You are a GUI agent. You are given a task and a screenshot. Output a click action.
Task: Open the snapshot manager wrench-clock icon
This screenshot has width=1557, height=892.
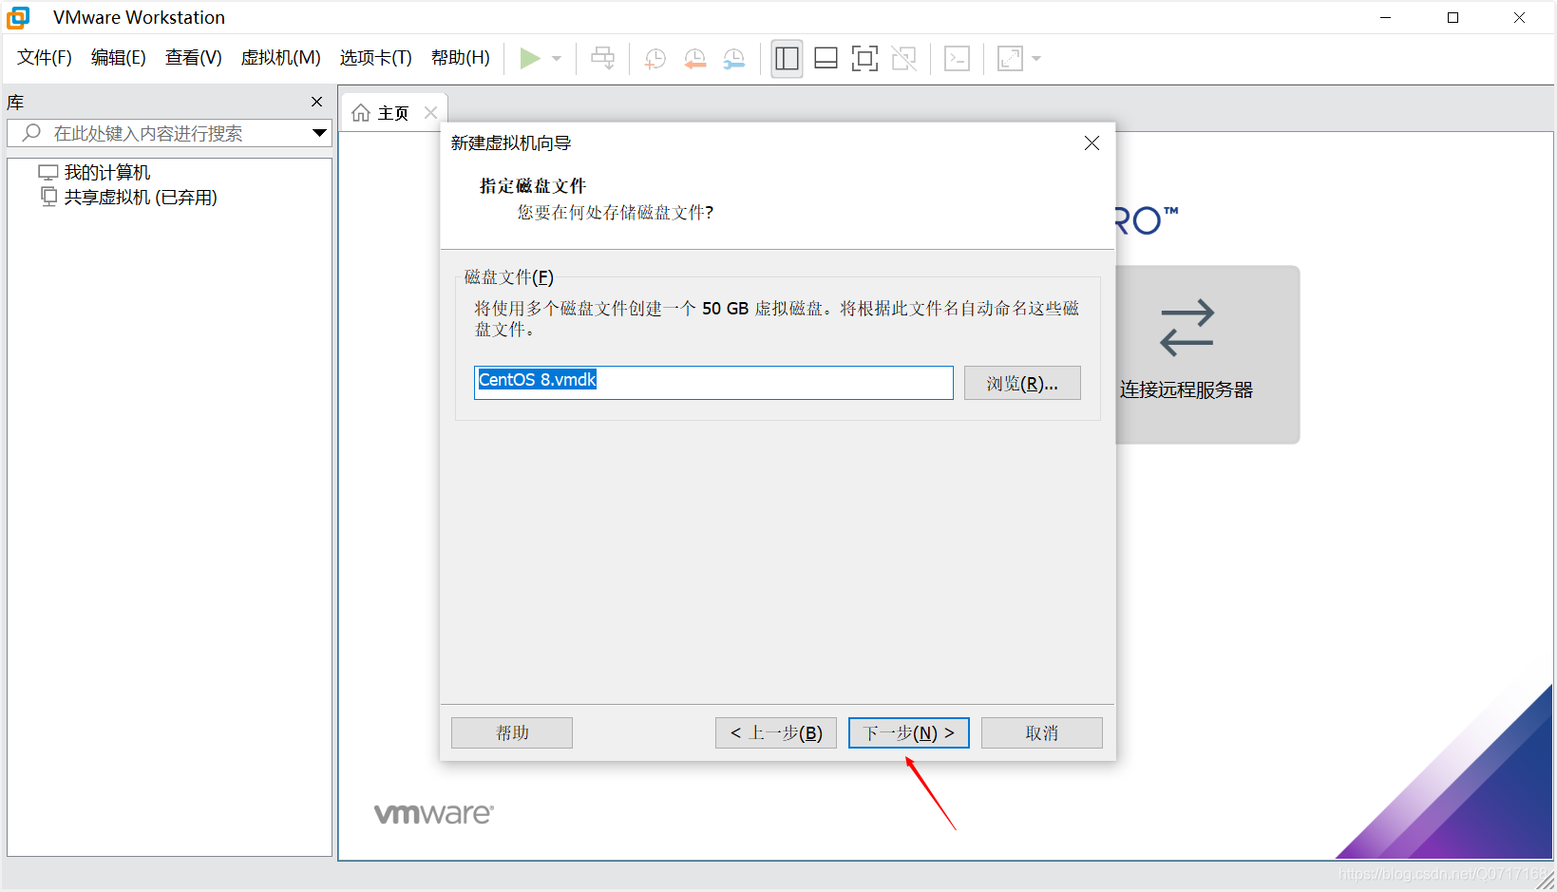(x=734, y=59)
